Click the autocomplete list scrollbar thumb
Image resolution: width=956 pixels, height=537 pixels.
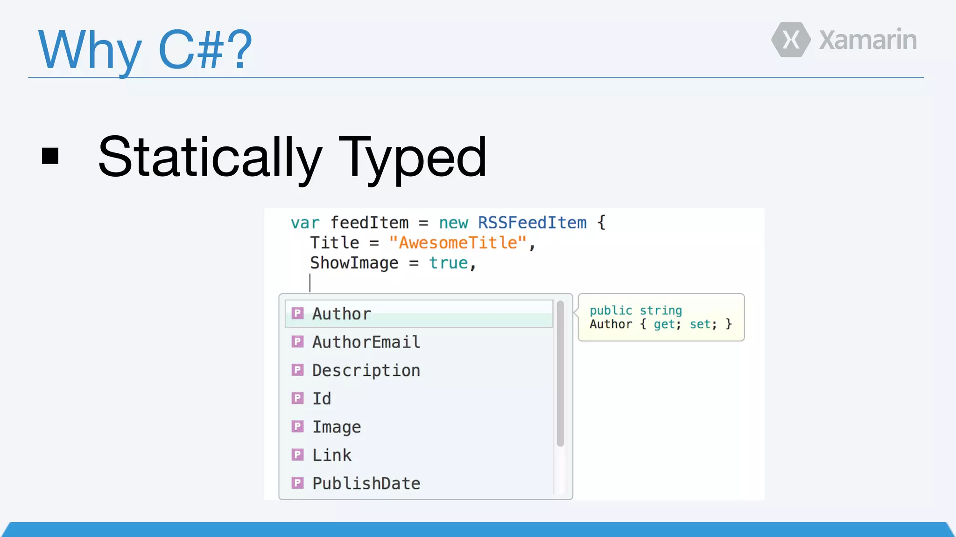pyautogui.click(x=561, y=373)
